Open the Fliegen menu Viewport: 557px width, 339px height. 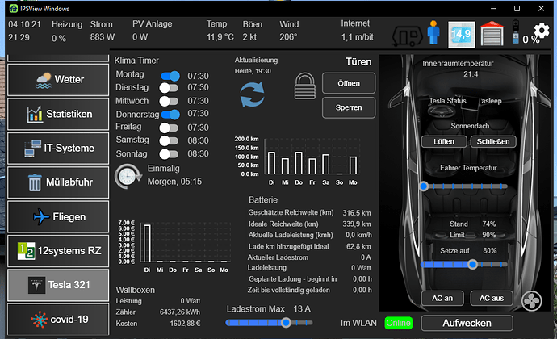coord(58,217)
